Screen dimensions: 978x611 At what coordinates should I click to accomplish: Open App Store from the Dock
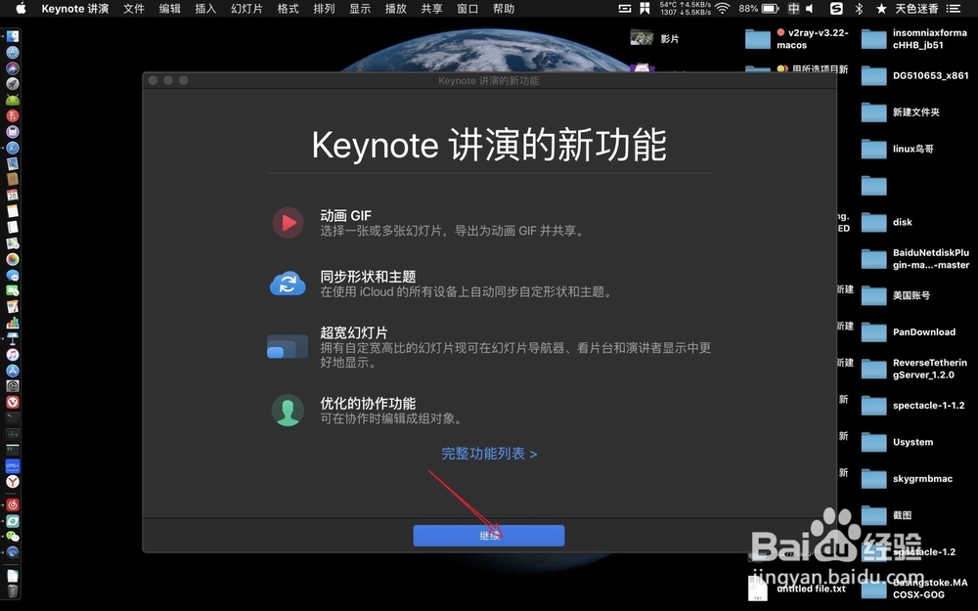tap(13, 371)
